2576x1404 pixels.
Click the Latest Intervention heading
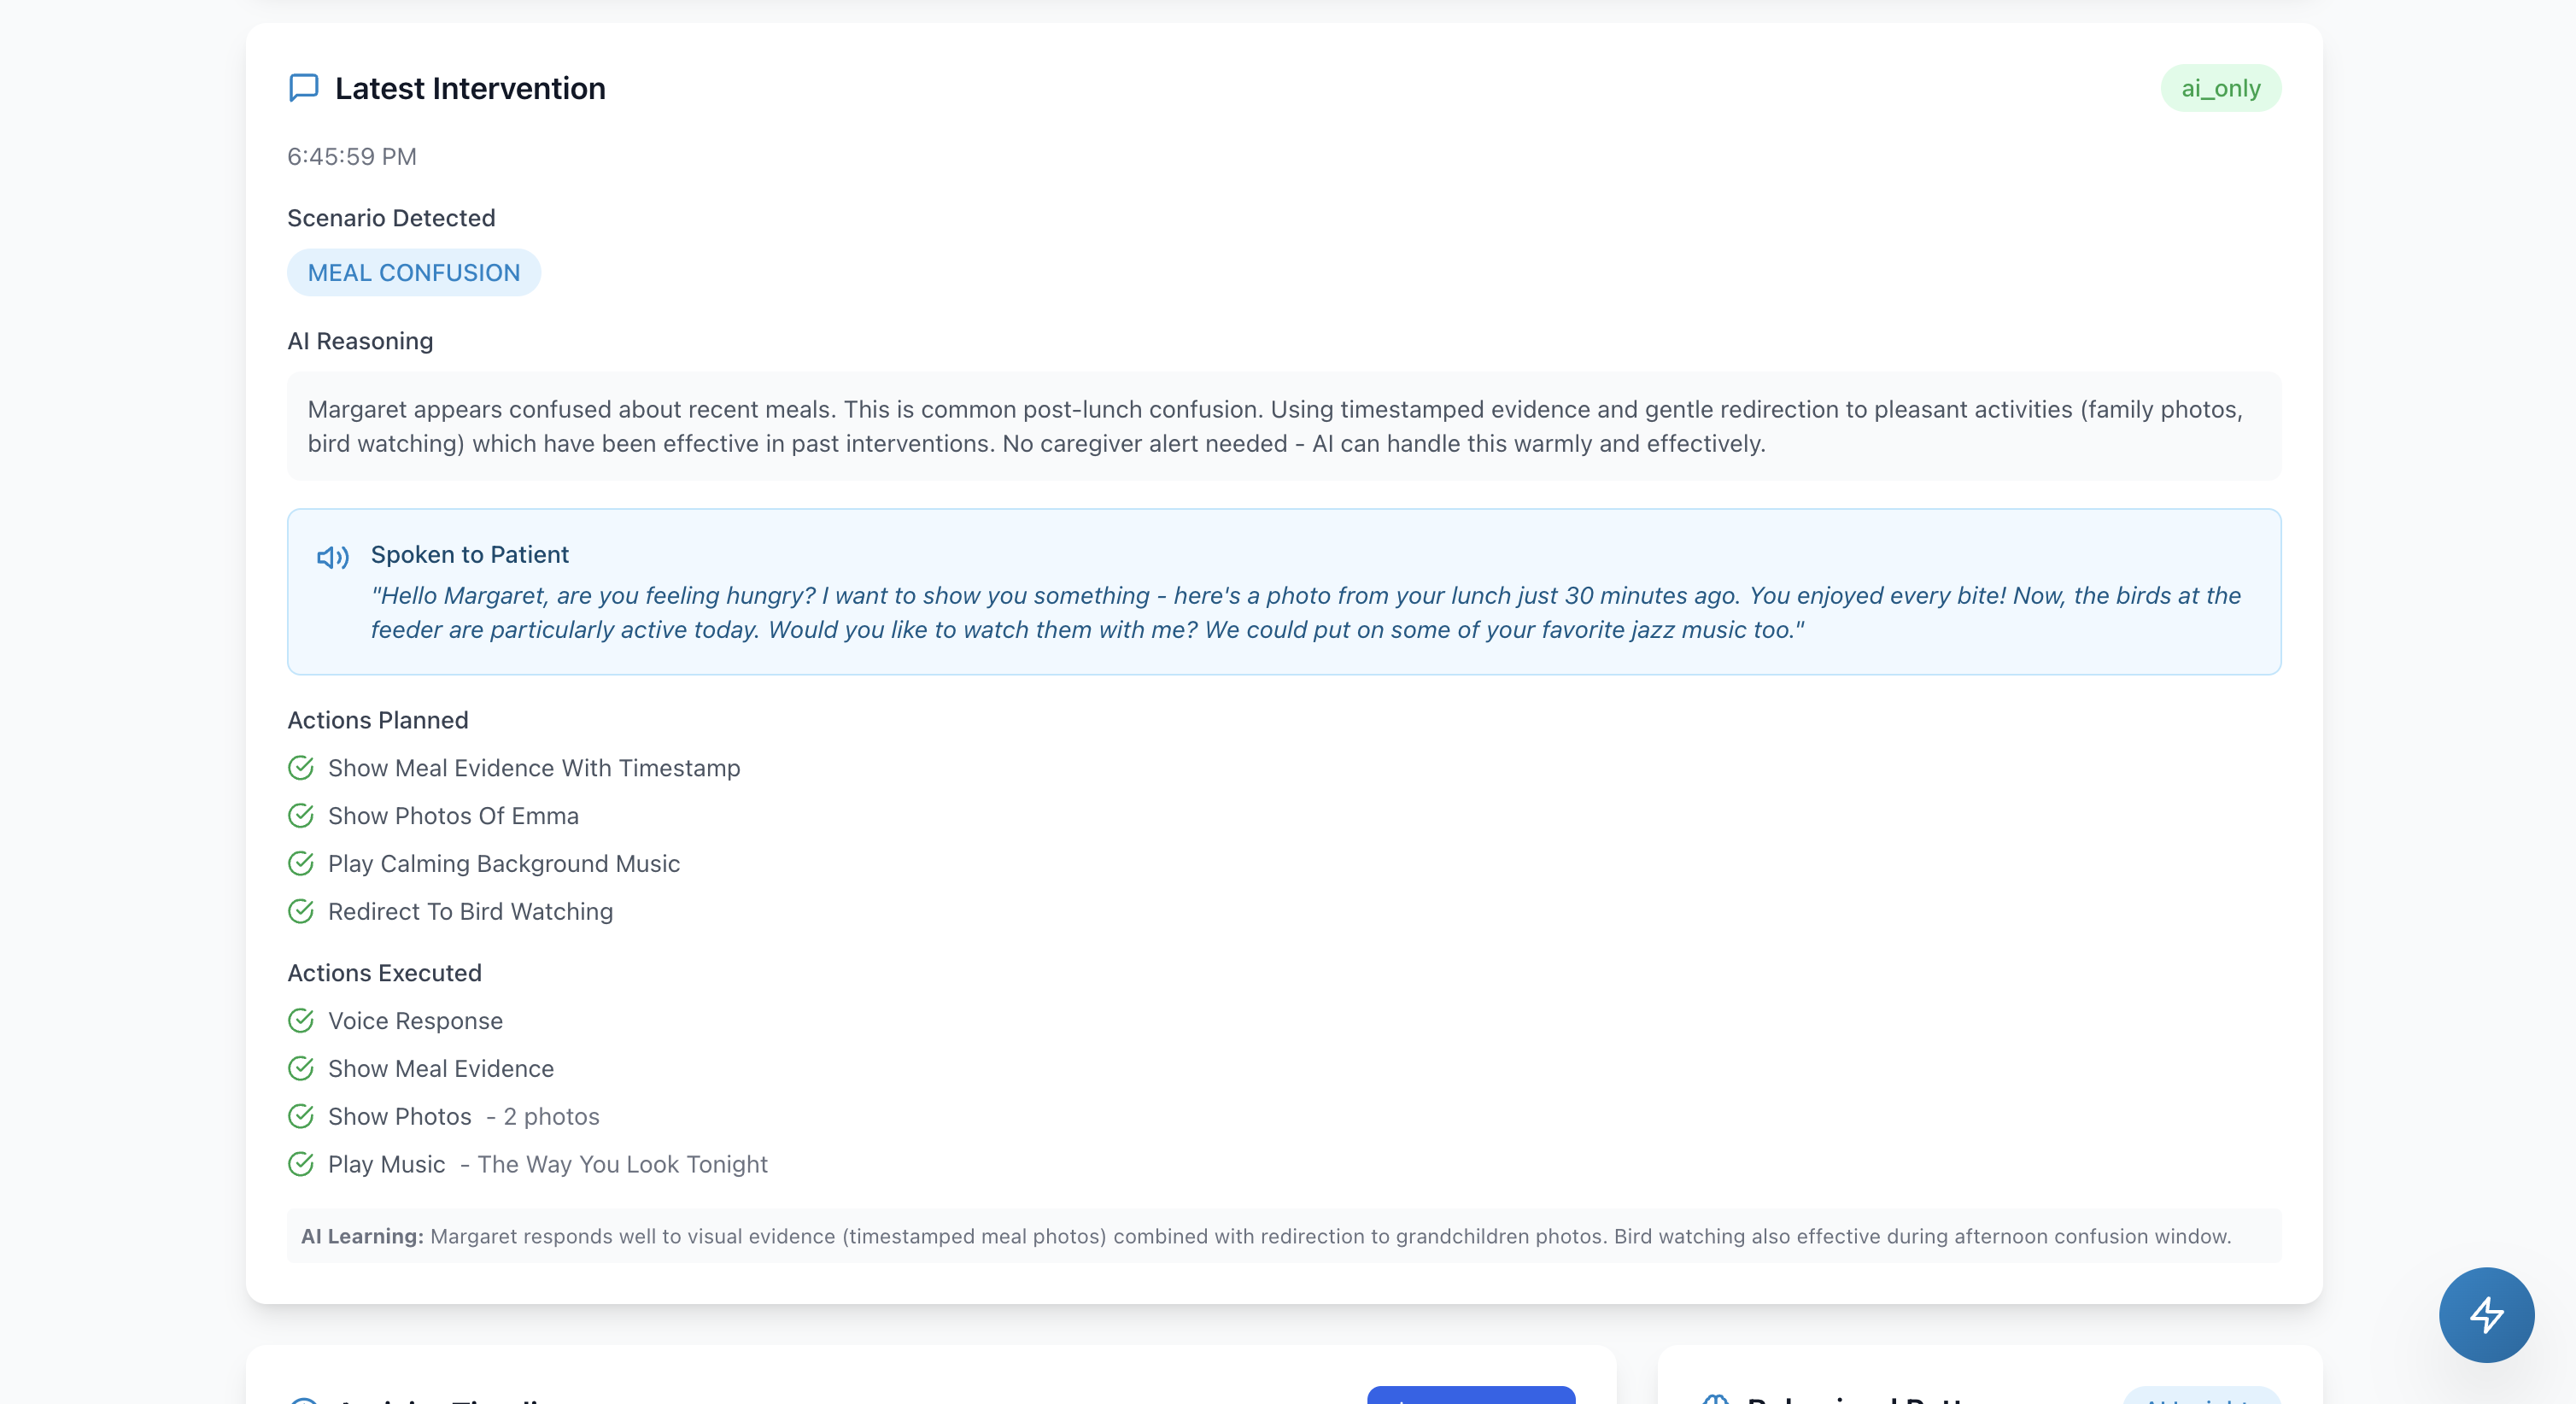(x=470, y=88)
